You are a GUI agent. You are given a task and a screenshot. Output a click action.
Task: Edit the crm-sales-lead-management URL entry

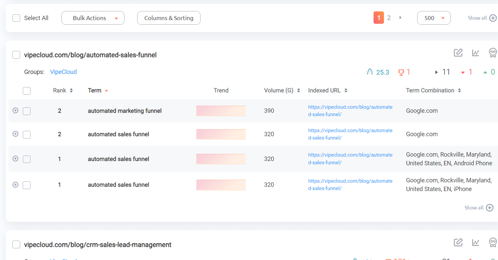tap(458, 242)
